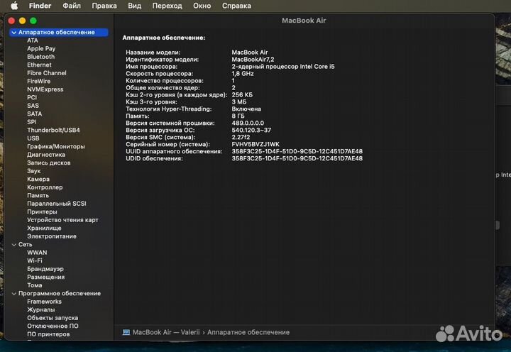This screenshot has height=352, width=511.
Task: Click the green full-screen window button
Action: point(33,21)
